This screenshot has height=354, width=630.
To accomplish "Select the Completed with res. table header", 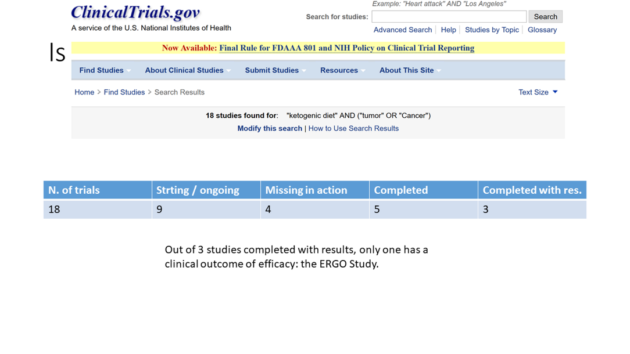I will [532, 190].
